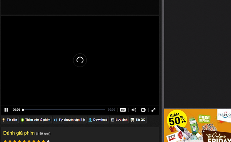
Task: Click the first rating star
Action: tap(5, 141)
